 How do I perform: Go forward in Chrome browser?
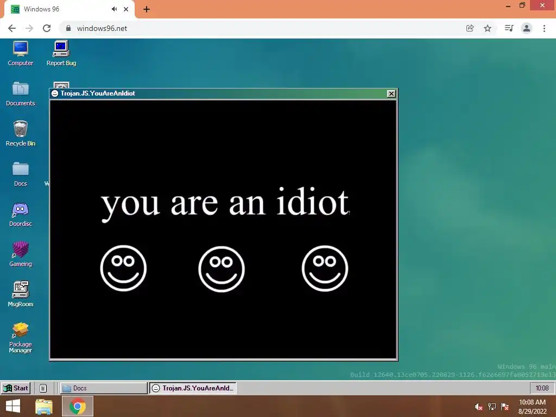[x=29, y=28]
